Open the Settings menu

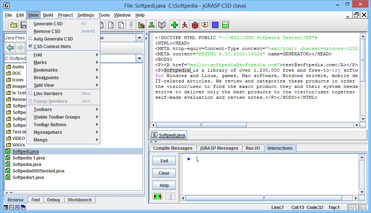pos(86,15)
